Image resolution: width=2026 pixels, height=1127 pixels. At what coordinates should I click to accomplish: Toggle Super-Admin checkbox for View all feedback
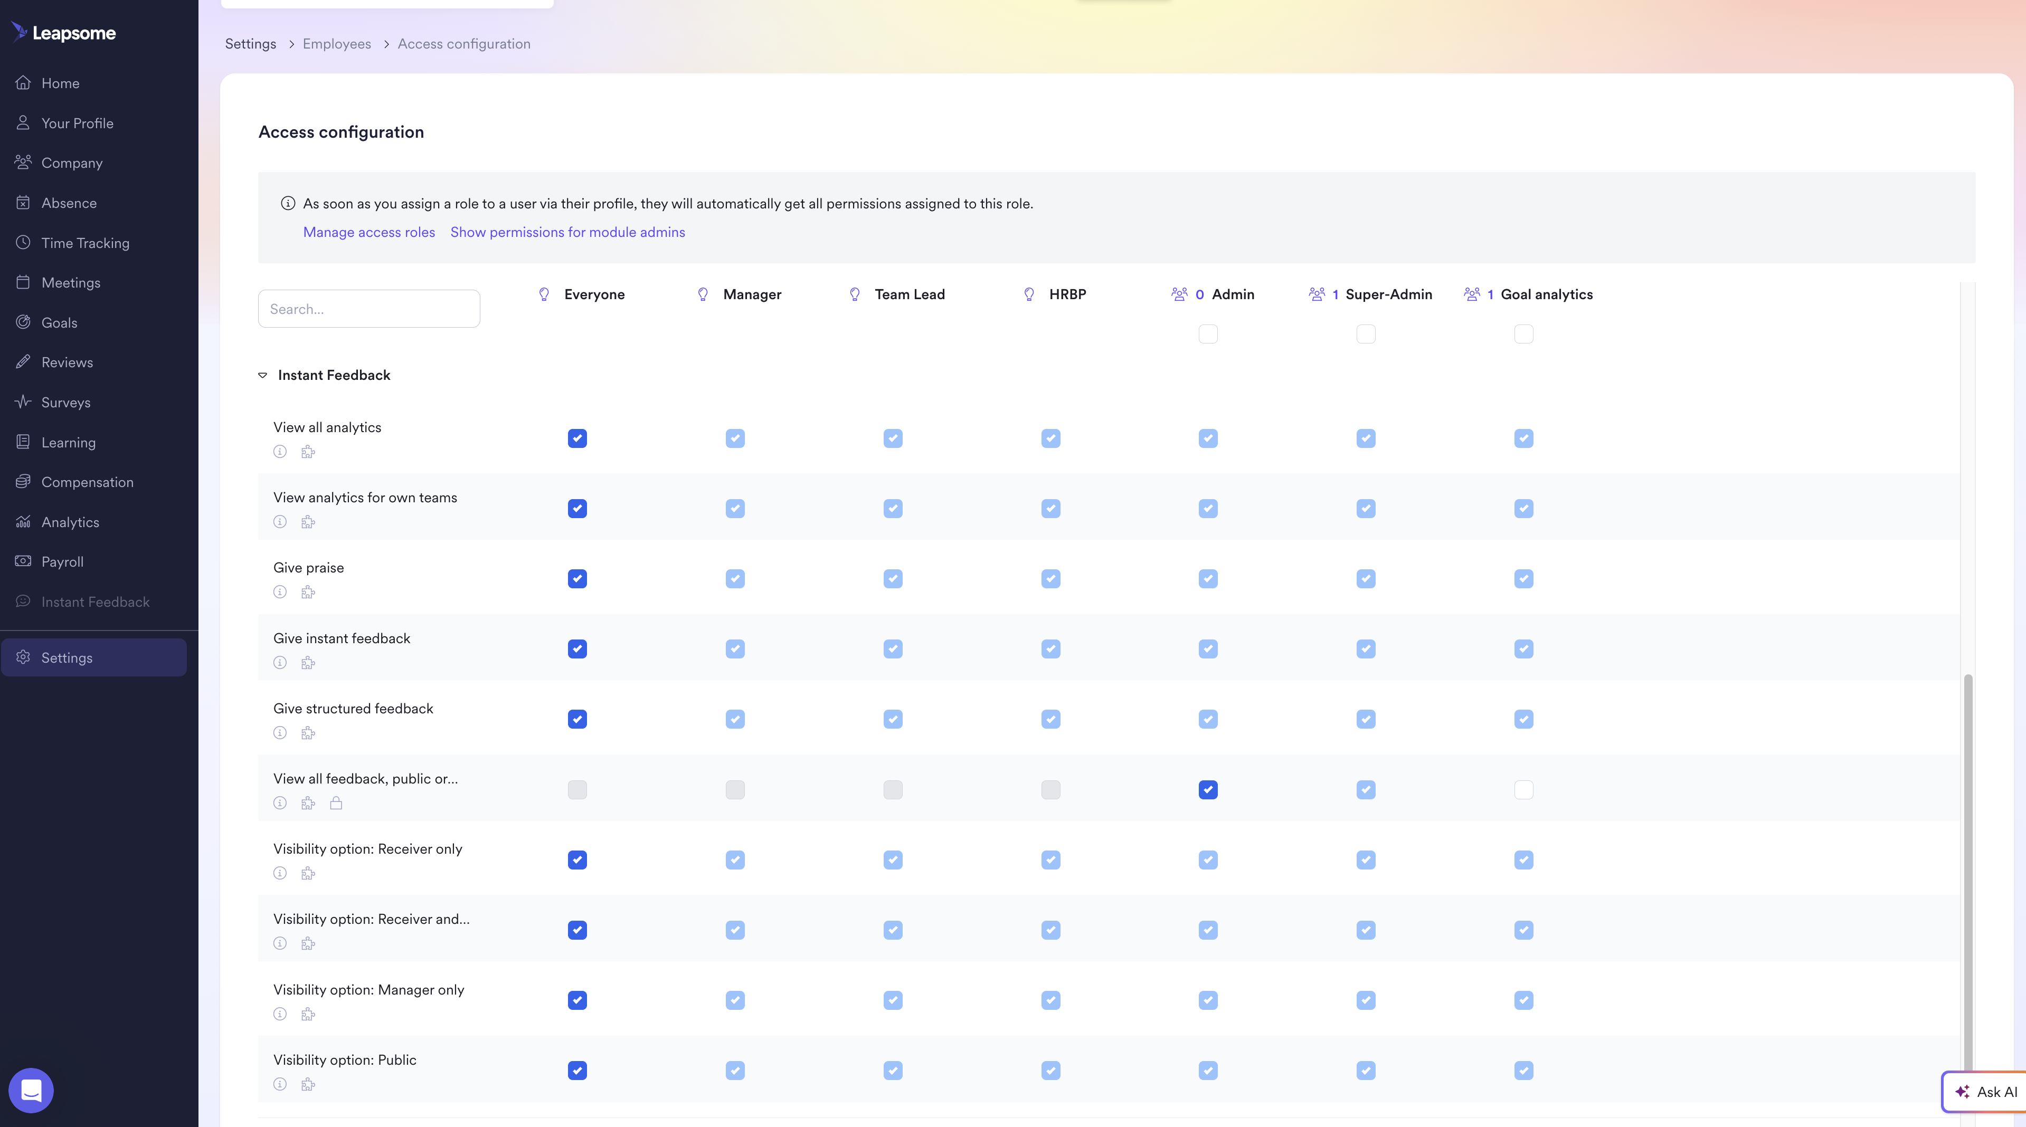pyautogui.click(x=1366, y=790)
